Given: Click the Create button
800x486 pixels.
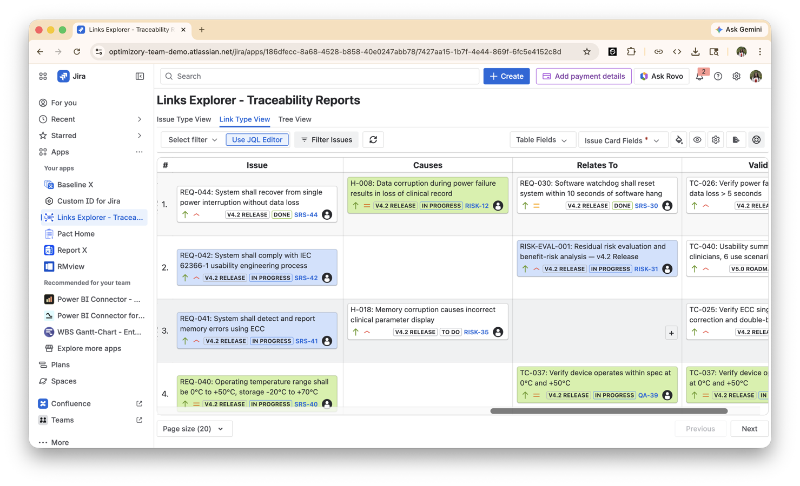Looking at the screenshot, I should (506, 76).
